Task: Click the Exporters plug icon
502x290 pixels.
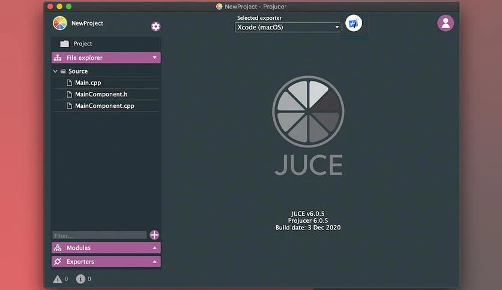Action: coord(58,262)
